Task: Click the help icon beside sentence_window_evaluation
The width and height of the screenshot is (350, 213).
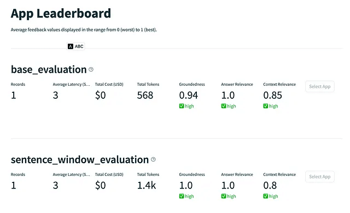Action: 153,159
